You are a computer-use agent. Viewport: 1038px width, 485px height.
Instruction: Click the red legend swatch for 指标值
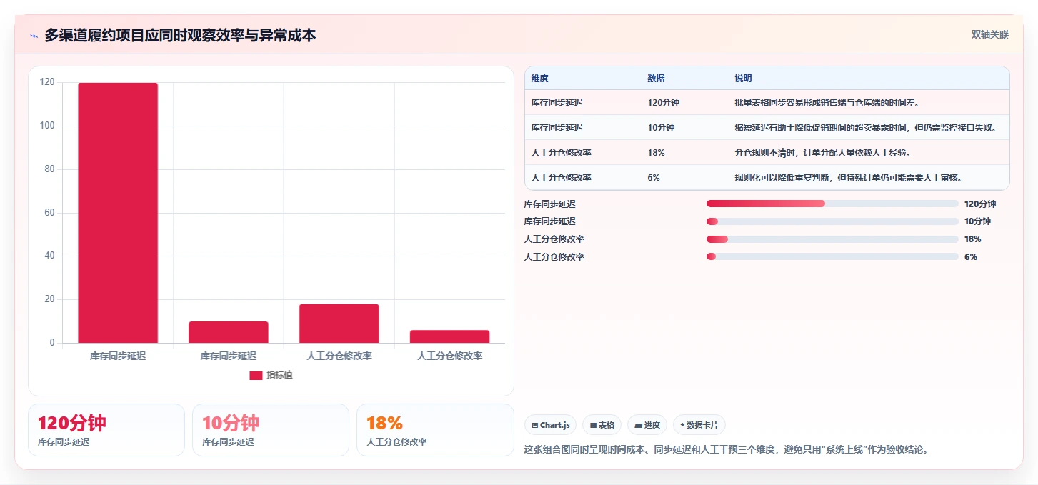256,376
